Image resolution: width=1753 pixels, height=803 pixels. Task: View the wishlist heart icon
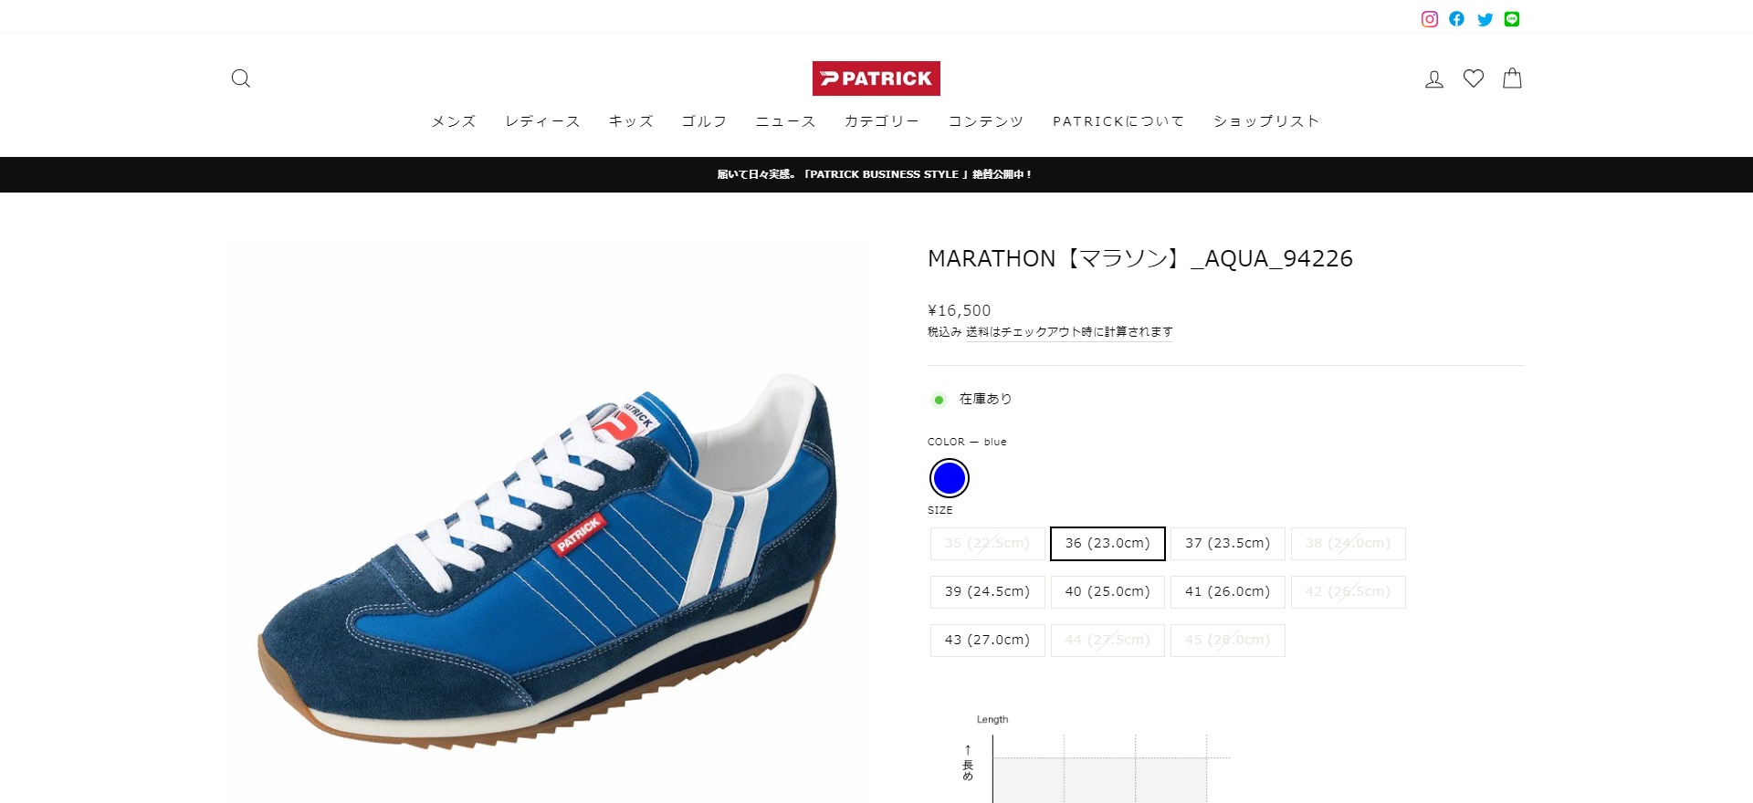[x=1474, y=78]
